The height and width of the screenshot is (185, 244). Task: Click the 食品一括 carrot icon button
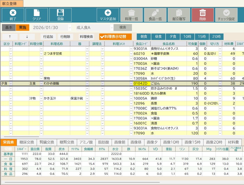coord(155,15)
